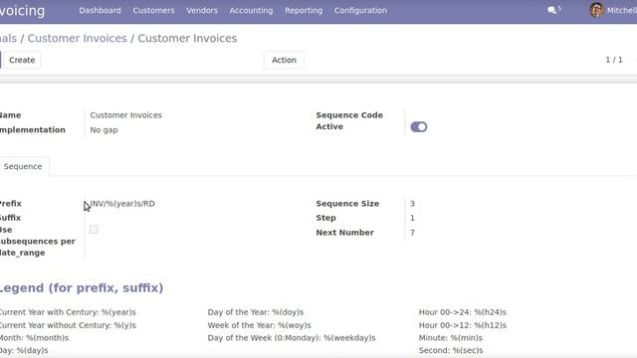Click the prefix value INV/%(year)s/RD
This screenshot has height=358, width=637.
[x=122, y=204]
